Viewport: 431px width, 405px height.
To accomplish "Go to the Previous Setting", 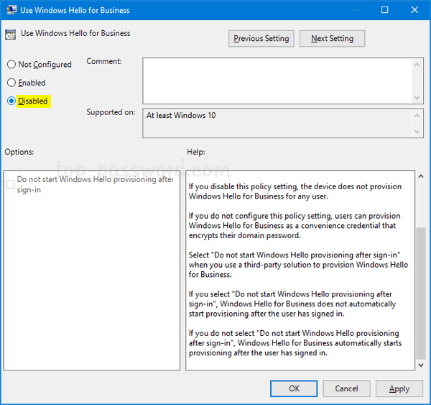I will tap(261, 39).
